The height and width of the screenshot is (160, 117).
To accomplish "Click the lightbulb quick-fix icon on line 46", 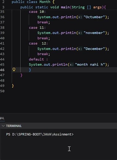I will [x=14, y=70].
